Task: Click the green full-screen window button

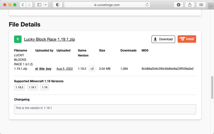Action: pyautogui.click(x=15, y=5)
